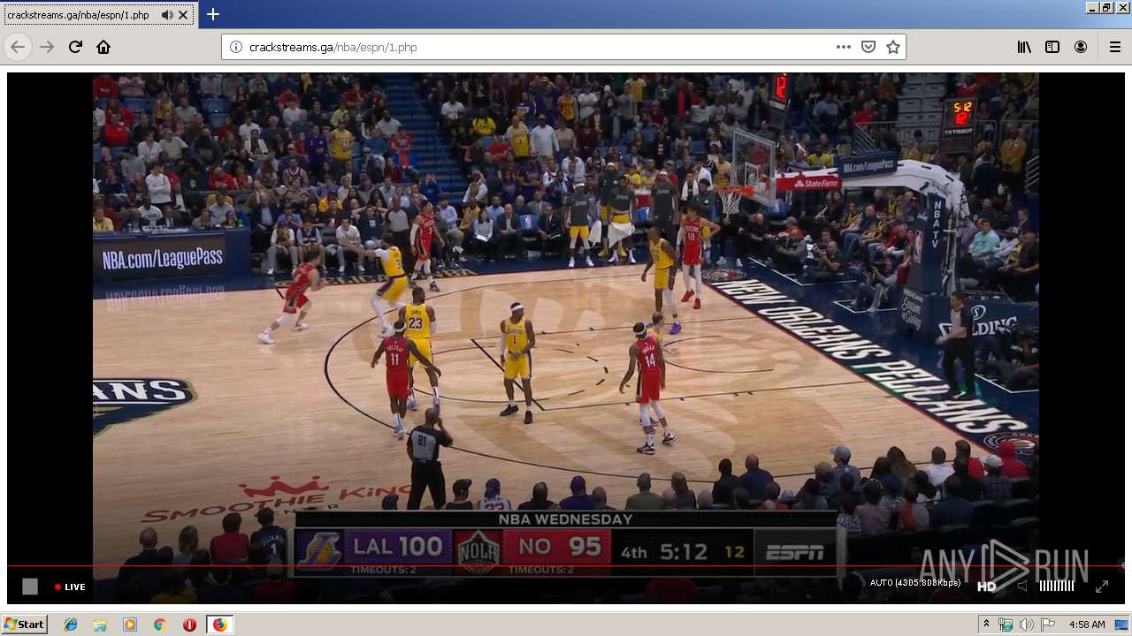The width and height of the screenshot is (1132, 636).
Task: Open the Windows Start menu
Action: coord(24,624)
